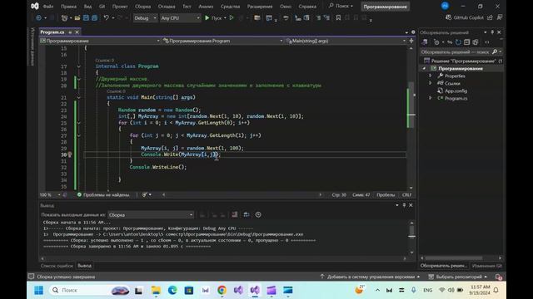The height and width of the screenshot is (299, 533).
Task: Click the comment selected lines icon
Action: [x=318, y=18]
